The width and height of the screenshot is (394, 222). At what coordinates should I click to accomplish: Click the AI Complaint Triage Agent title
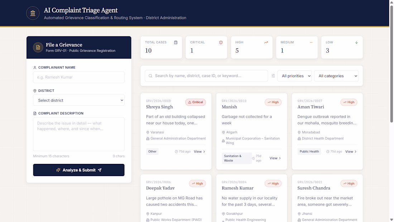click(81, 10)
